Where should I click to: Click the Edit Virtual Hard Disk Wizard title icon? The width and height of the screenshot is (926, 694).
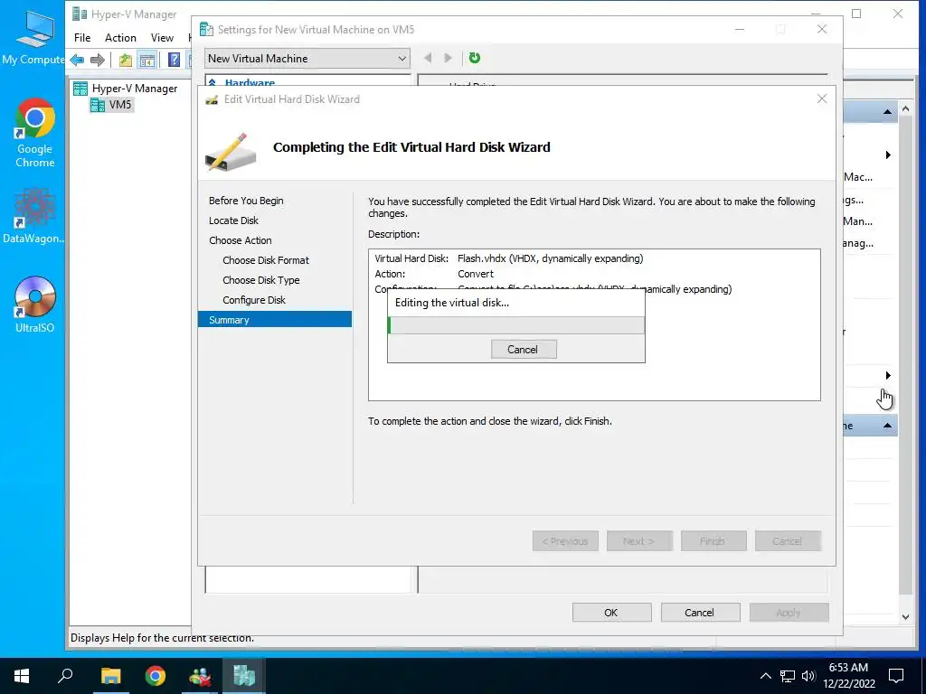(212, 99)
